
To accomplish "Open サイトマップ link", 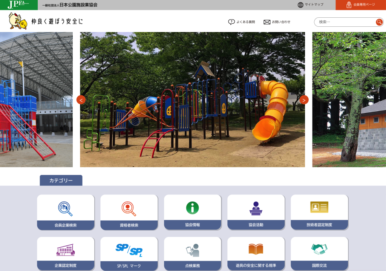I will pyautogui.click(x=311, y=5).
